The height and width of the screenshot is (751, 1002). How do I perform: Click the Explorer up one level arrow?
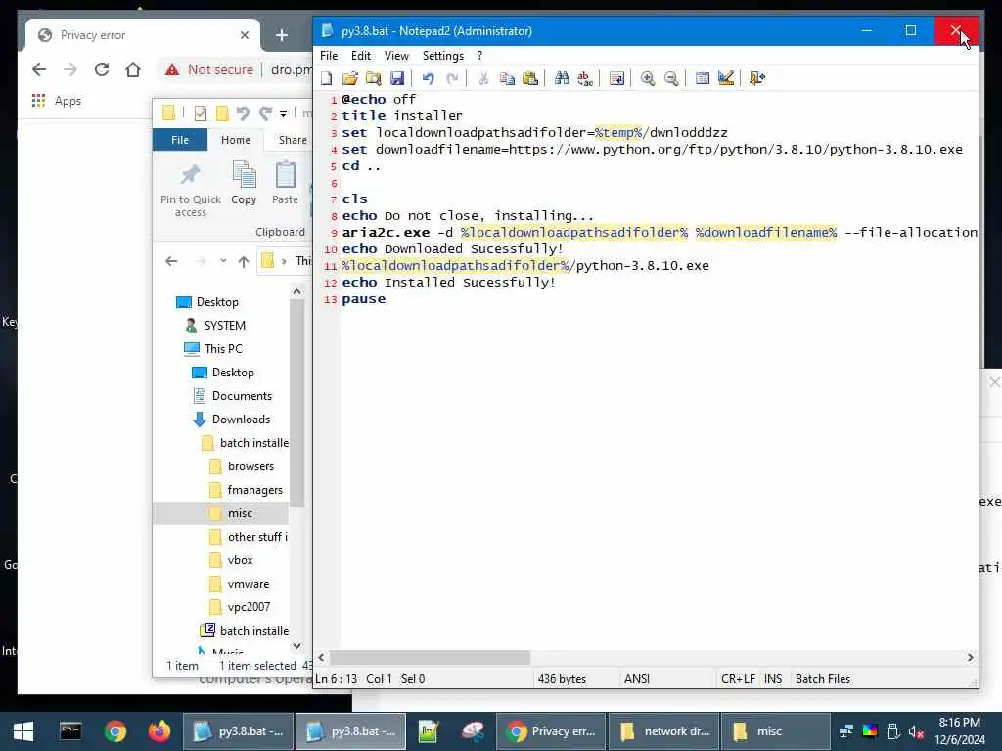point(244,261)
